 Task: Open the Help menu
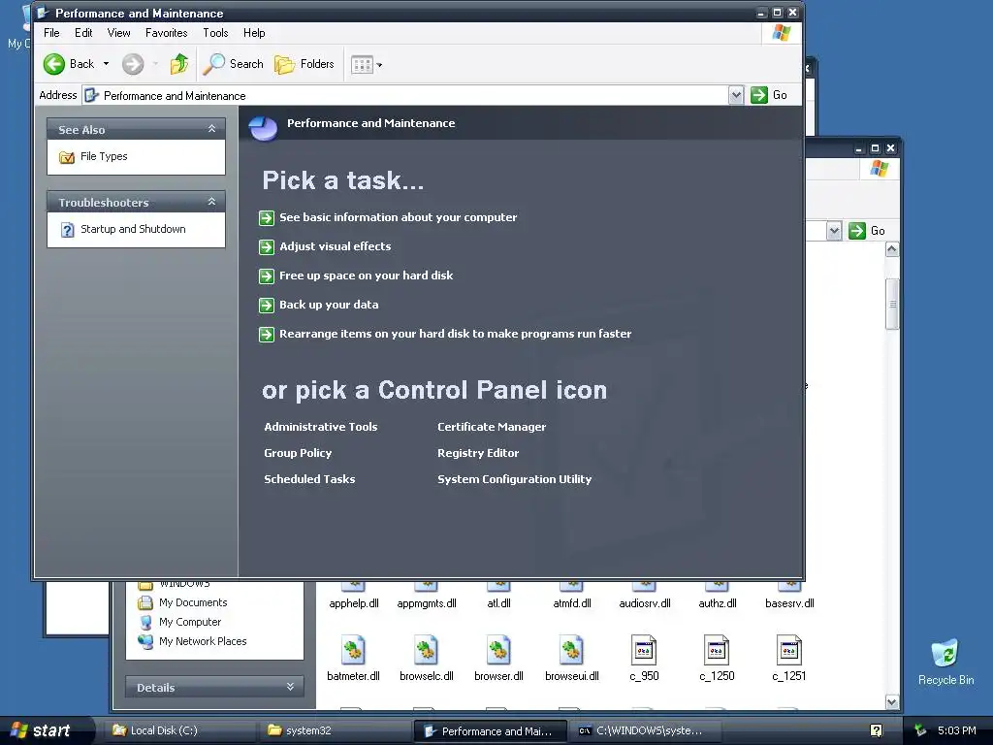(x=254, y=33)
